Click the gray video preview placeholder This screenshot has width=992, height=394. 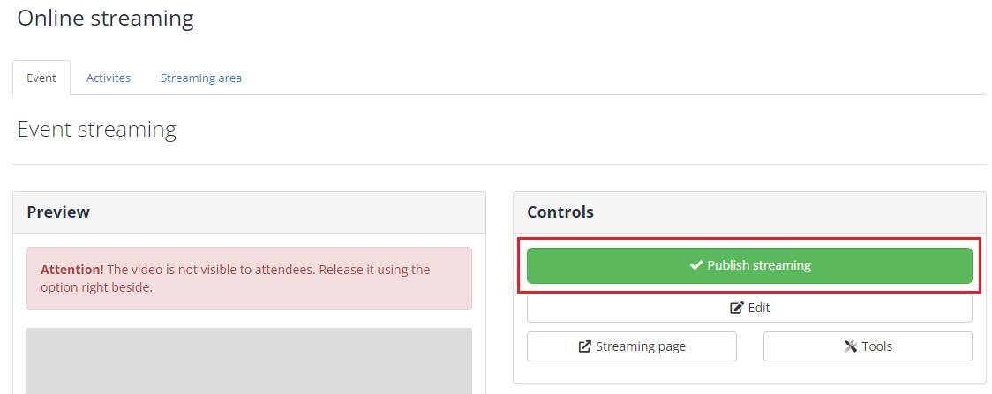pos(249,361)
